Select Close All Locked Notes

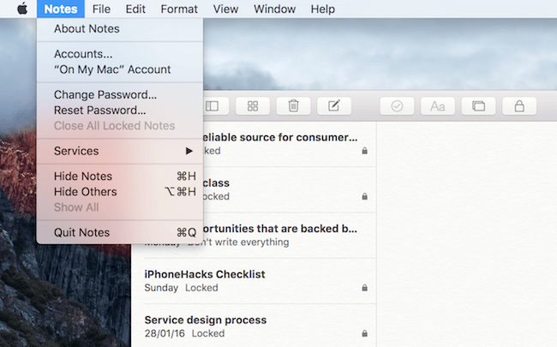click(120, 126)
